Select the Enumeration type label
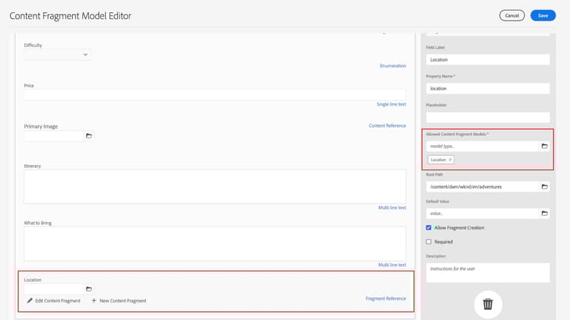570x320 pixels. coord(393,66)
